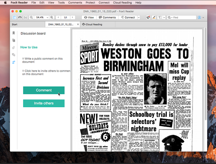Image resolution: width=216 pixels, height=164 pixels.
Task: Go to previous page arrow
Action: [58, 17]
